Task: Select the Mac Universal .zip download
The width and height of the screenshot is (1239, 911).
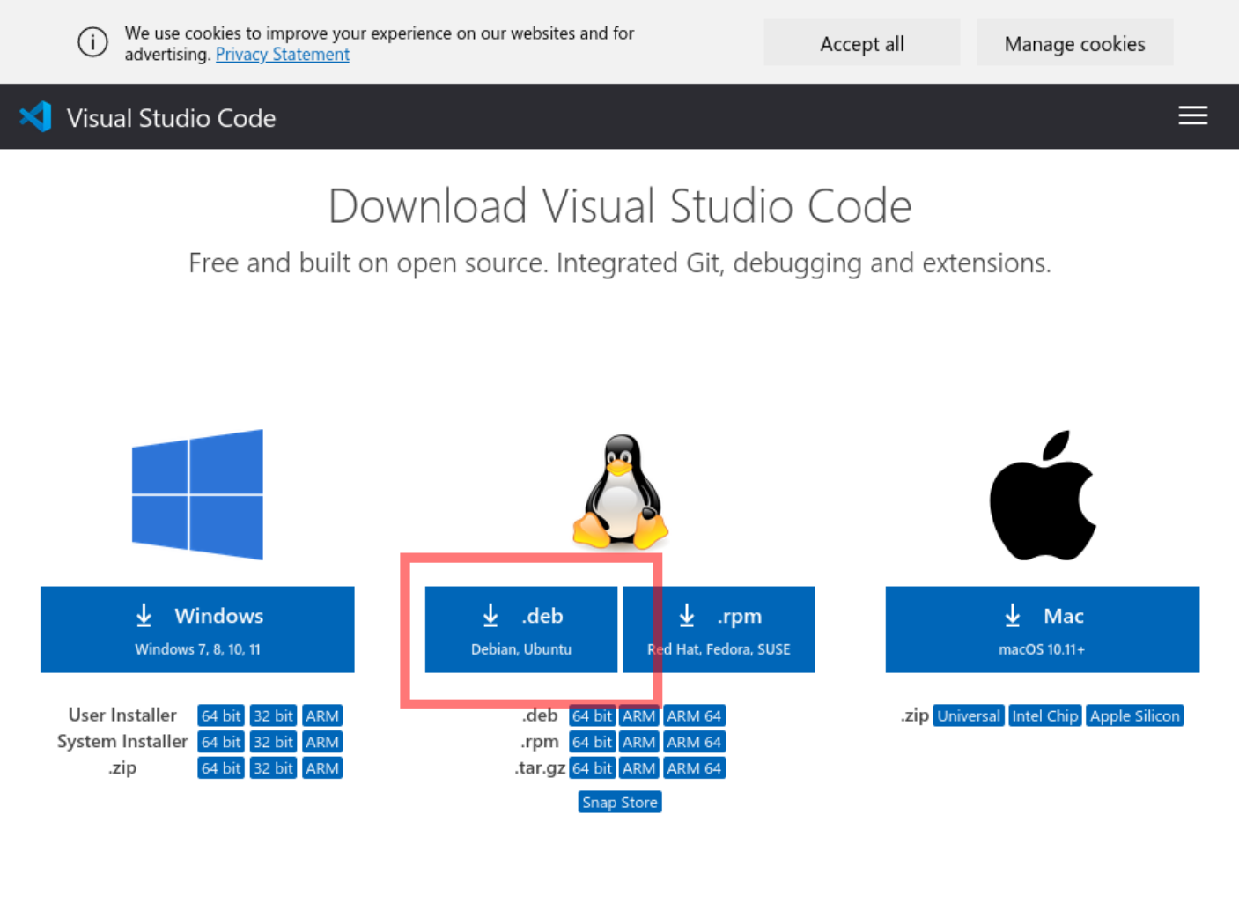Action: (x=968, y=715)
